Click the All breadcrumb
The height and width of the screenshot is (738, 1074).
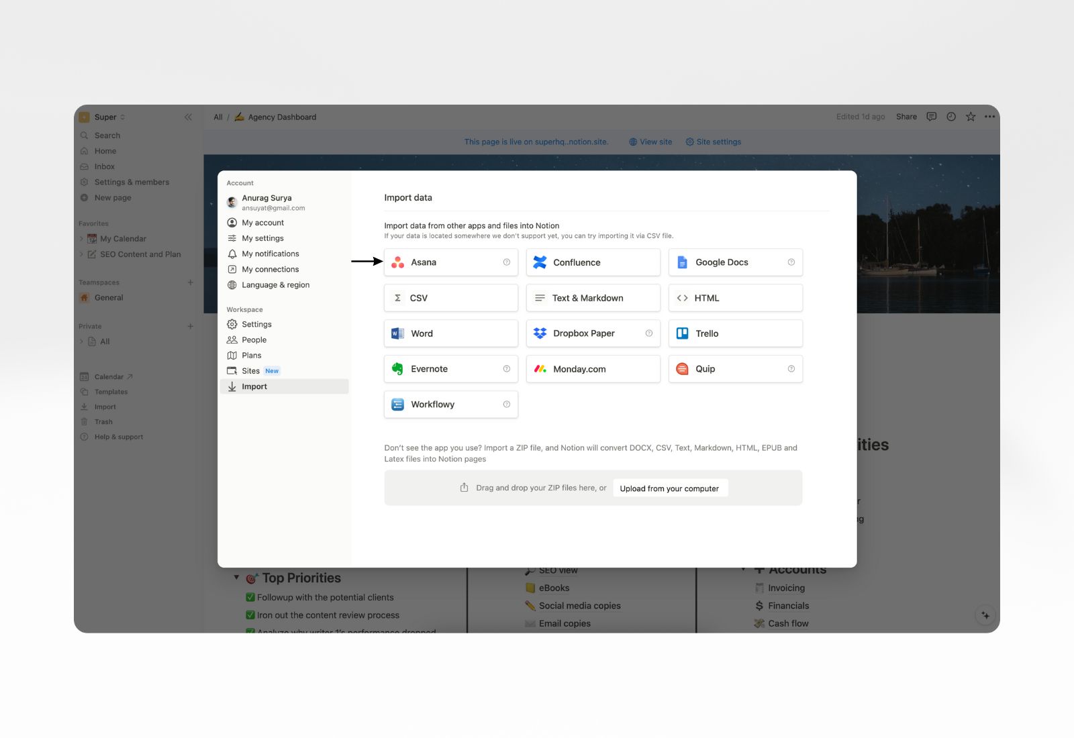[218, 117]
